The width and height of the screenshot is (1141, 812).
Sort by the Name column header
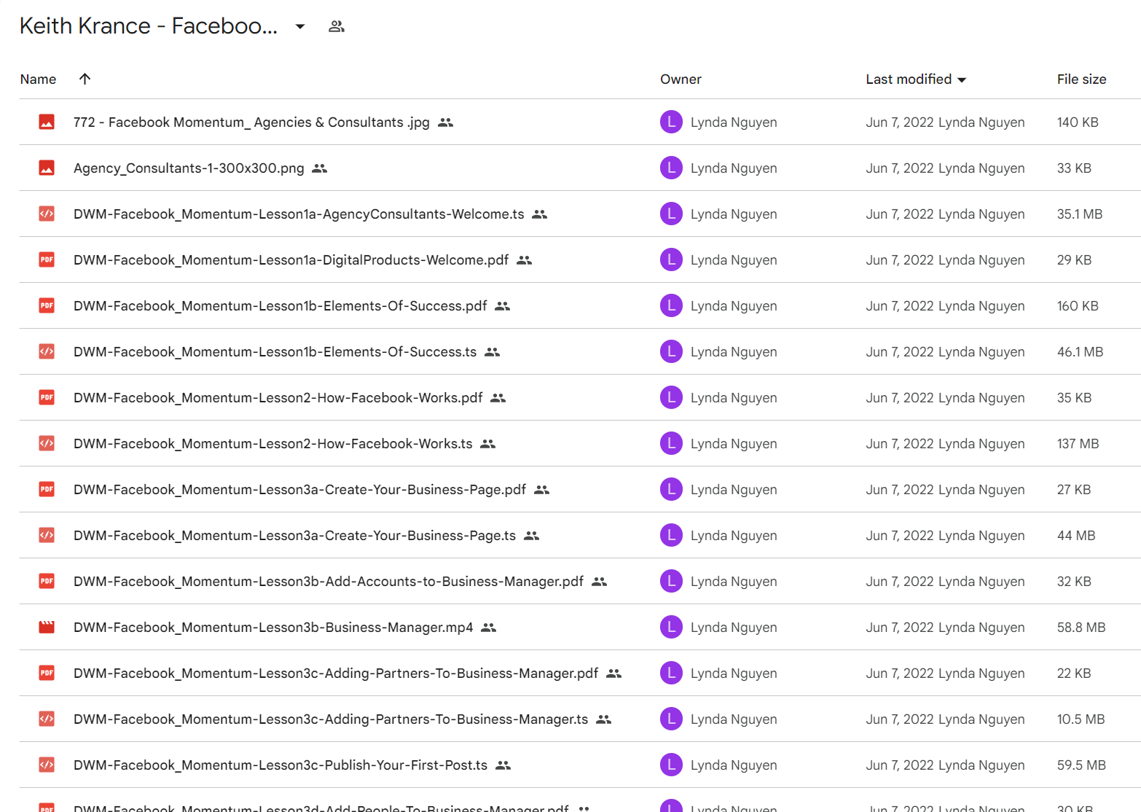[x=38, y=79]
